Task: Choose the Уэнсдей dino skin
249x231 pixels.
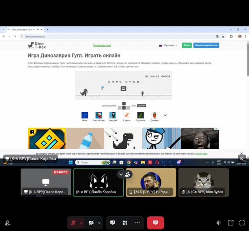Action: tap(112, 116)
